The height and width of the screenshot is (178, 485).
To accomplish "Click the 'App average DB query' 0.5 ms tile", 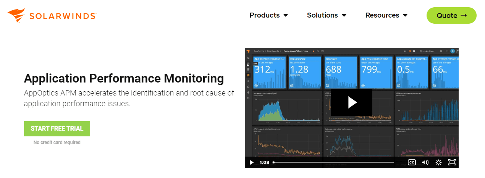I will coord(412,72).
